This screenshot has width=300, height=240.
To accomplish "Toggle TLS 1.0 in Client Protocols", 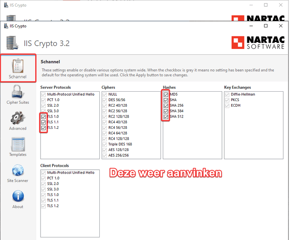I will click(43, 195).
